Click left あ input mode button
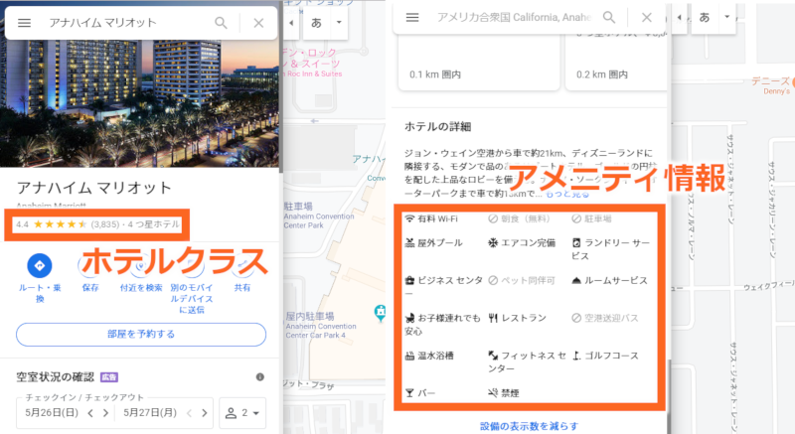This screenshot has width=795, height=434. (x=316, y=23)
